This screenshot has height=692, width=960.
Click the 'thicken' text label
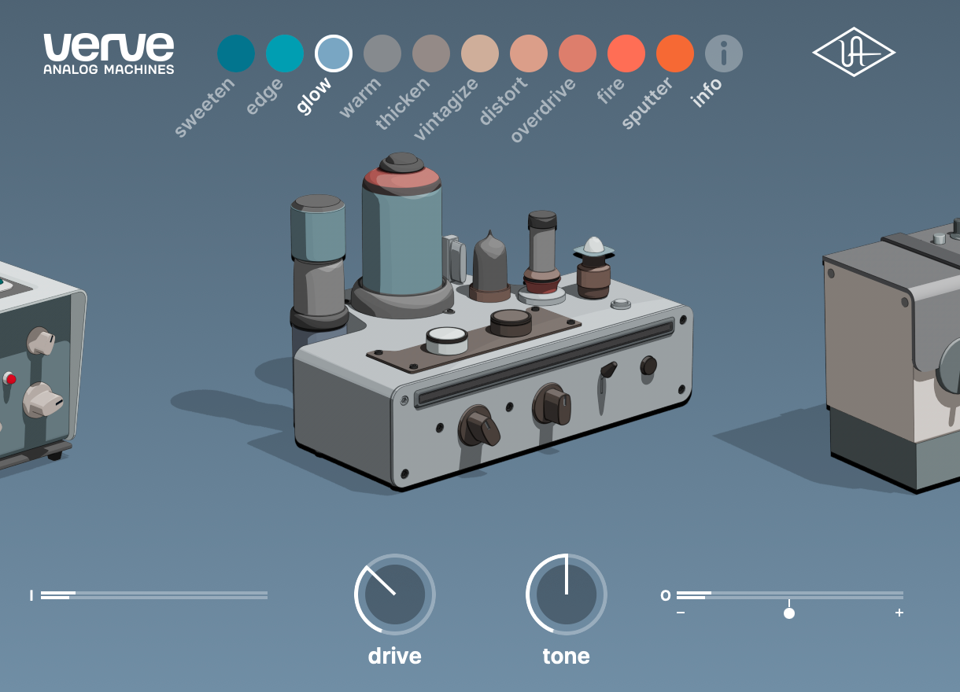[402, 105]
